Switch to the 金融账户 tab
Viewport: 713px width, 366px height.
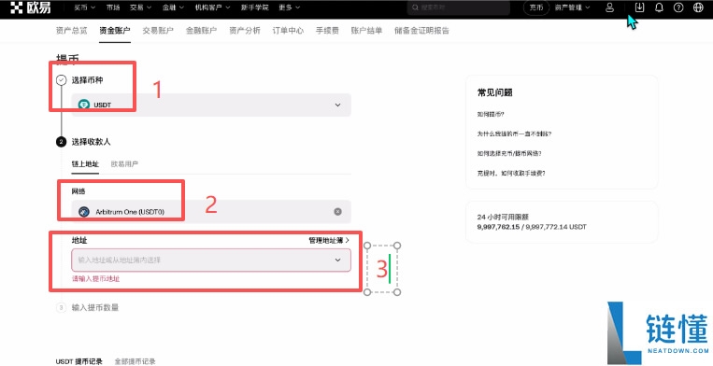click(202, 31)
